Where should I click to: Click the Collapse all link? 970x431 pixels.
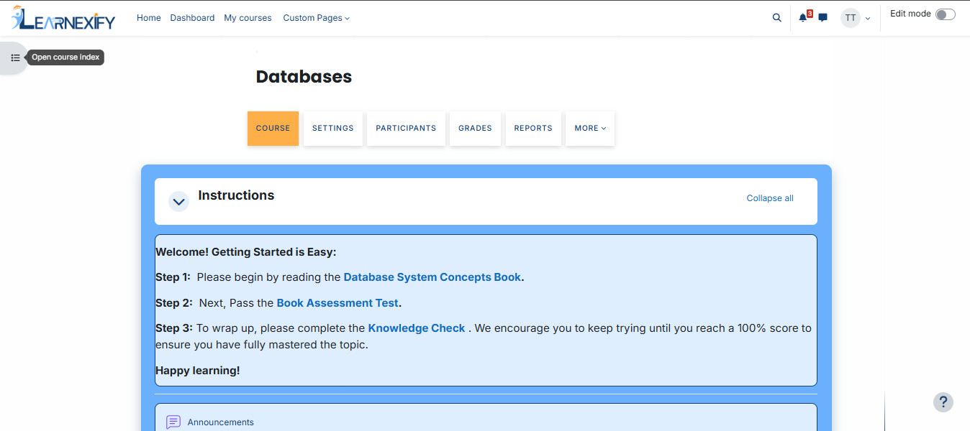point(770,198)
